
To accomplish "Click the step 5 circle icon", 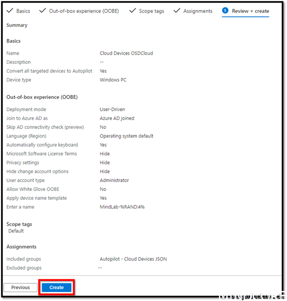I will pyautogui.click(x=225, y=10).
